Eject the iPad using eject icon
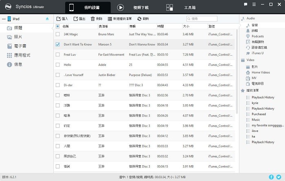The image size is (285, 181). [47, 19]
